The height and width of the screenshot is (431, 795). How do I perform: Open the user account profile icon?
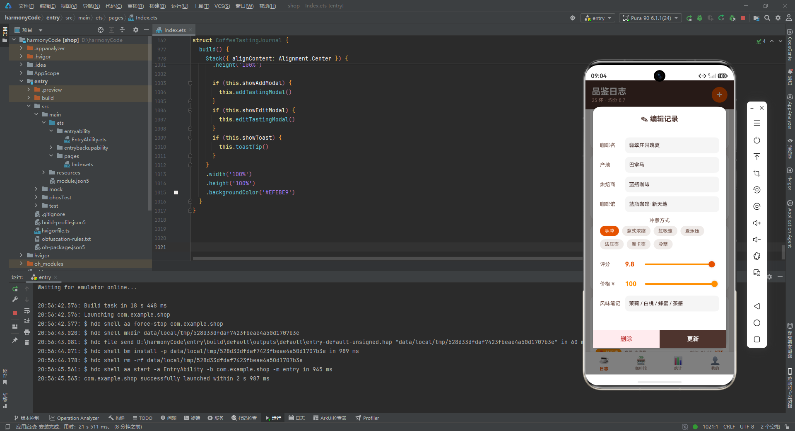pyautogui.click(x=789, y=18)
